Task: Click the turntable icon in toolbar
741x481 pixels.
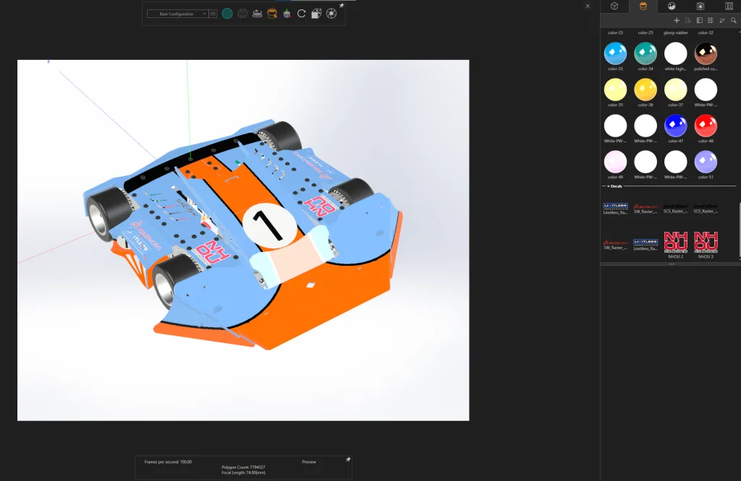Action: [257, 14]
